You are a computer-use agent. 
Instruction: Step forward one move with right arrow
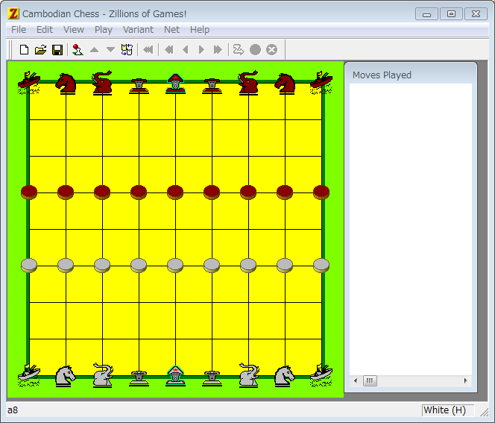coord(201,50)
